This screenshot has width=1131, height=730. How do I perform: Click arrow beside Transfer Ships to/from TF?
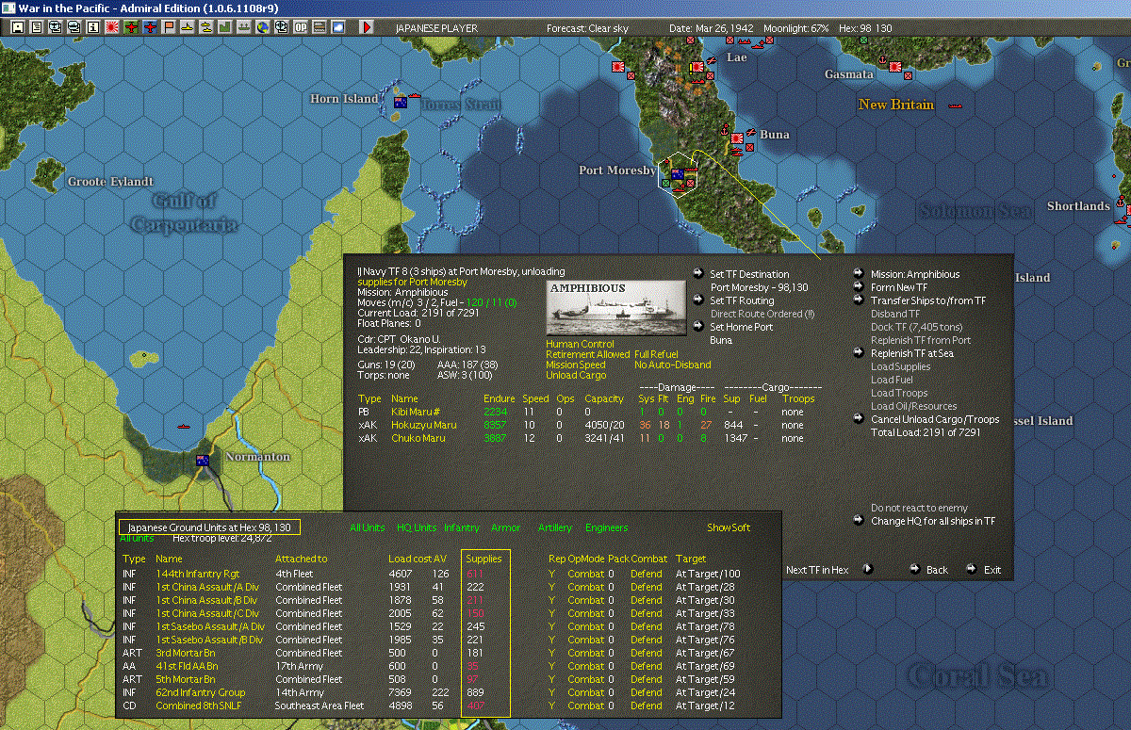click(859, 300)
